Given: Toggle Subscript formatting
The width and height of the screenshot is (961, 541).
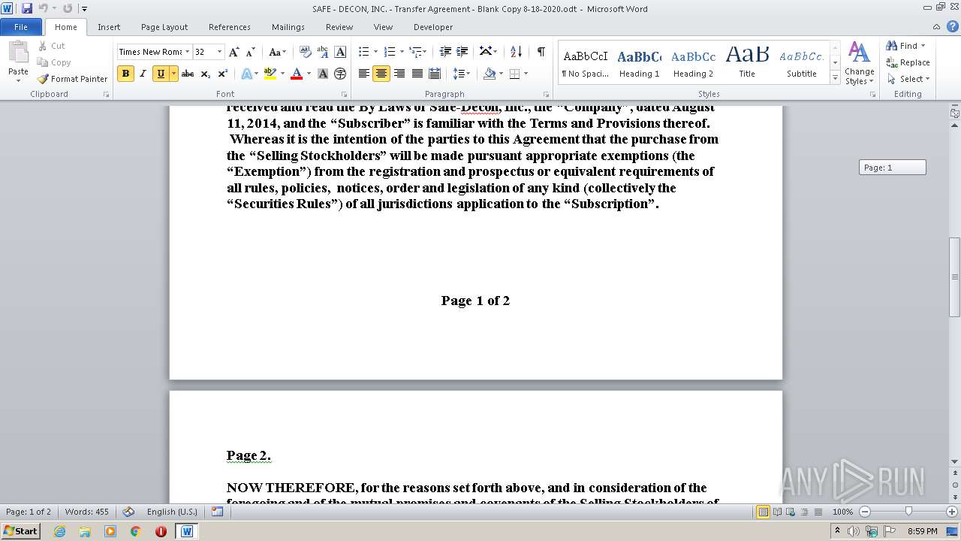Looking at the screenshot, I should (205, 74).
